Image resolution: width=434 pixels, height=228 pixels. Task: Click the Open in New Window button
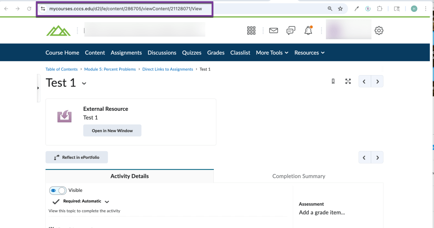point(112,131)
